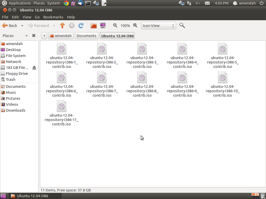Open the messaging envelope indicator

[207, 3]
